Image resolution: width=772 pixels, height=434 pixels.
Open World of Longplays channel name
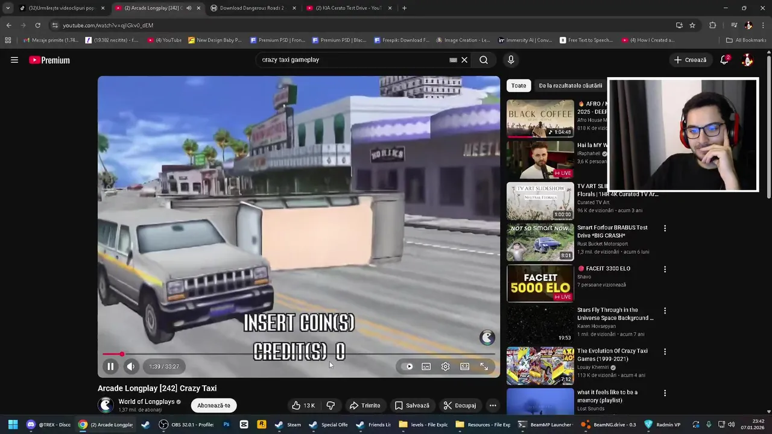146,401
